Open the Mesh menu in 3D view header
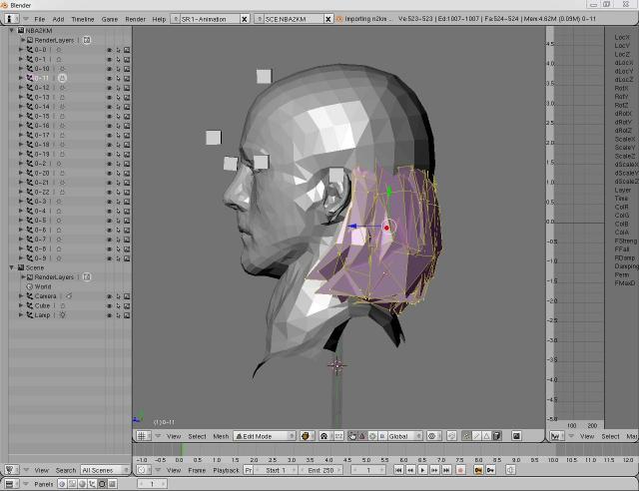This screenshot has height=491, width=639. (x=221, y=436)
